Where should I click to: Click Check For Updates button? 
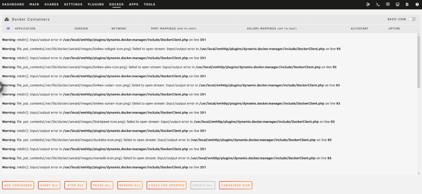pos(166,186)
